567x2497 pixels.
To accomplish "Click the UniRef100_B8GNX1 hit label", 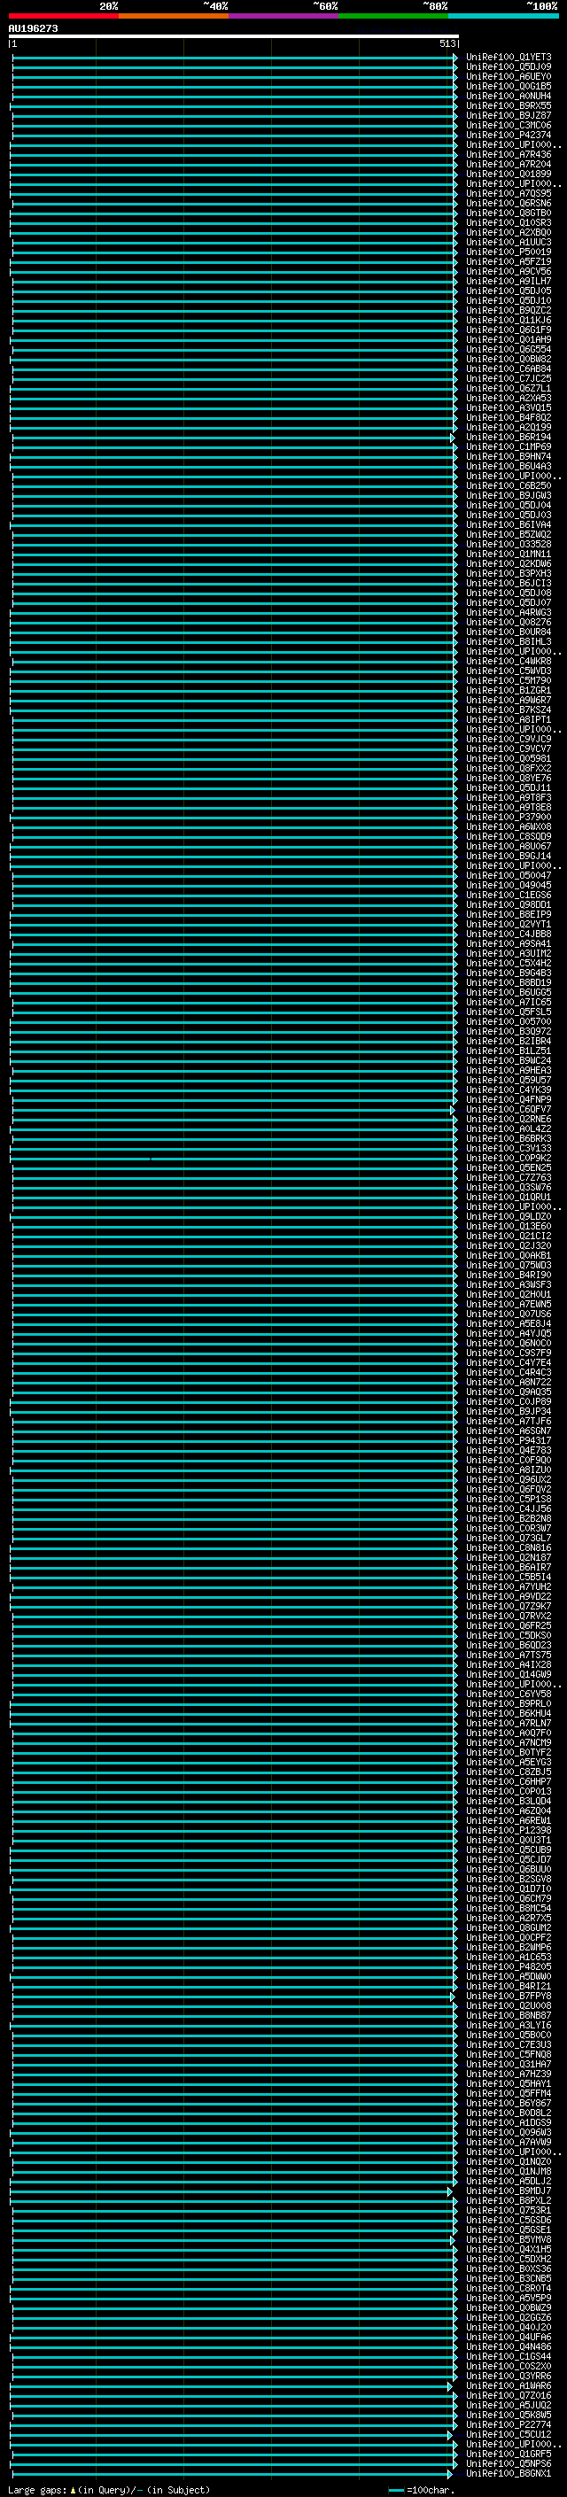I will (509, 2474).
